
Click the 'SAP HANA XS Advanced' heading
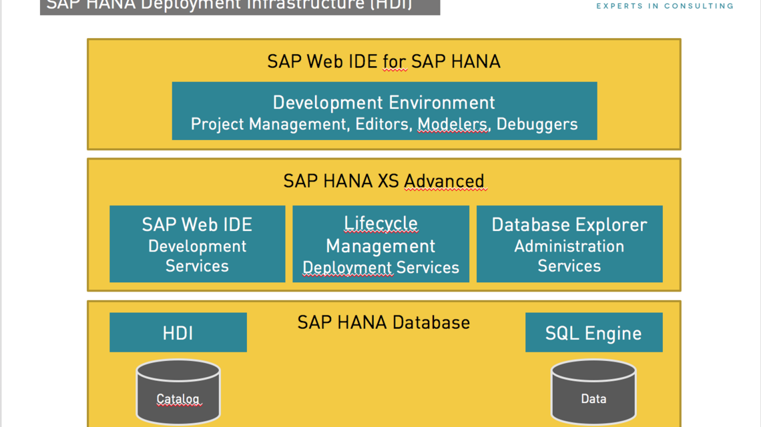pos(384,181)
